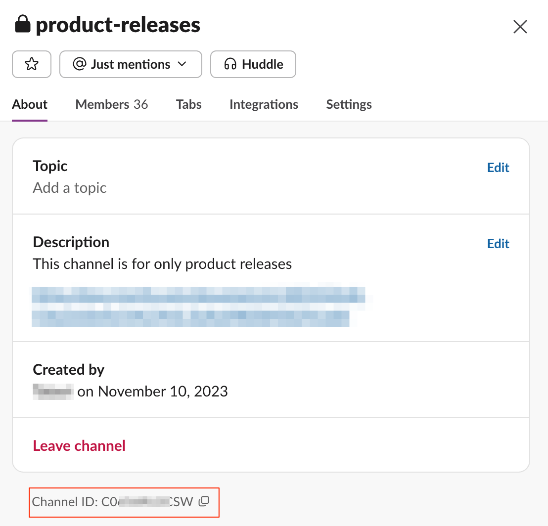Viewport: 548px width, 526px height.
Task: Go to the Tabs tab
Action: pos(188,104)
